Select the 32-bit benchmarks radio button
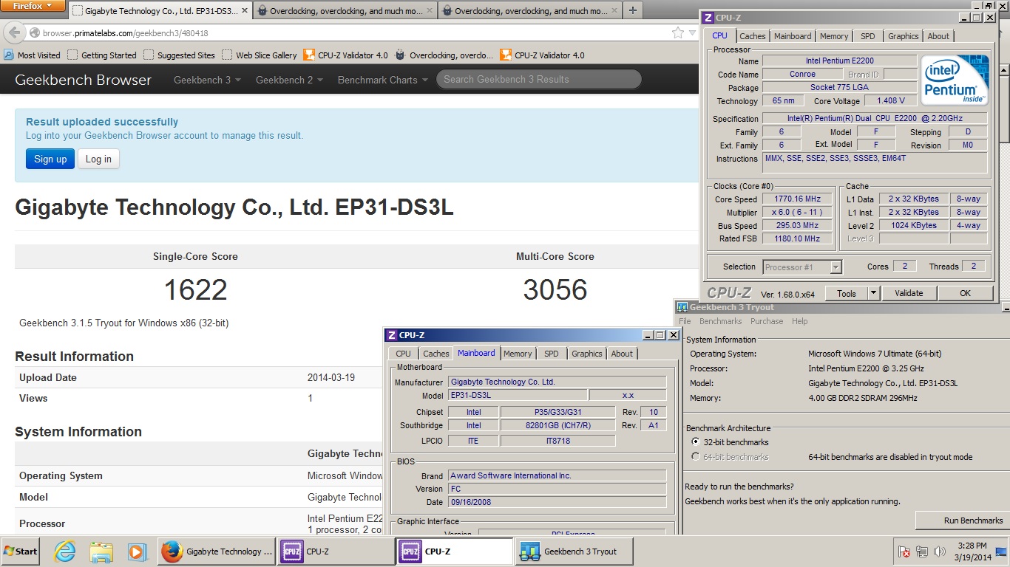The image size is (1010, 567). click(695, 442)
